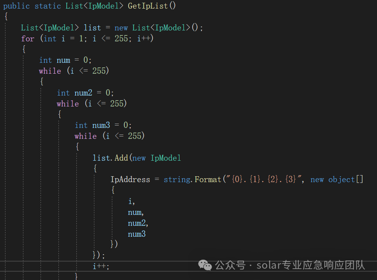Click the third 'while' keyword

tap(86, 136)
